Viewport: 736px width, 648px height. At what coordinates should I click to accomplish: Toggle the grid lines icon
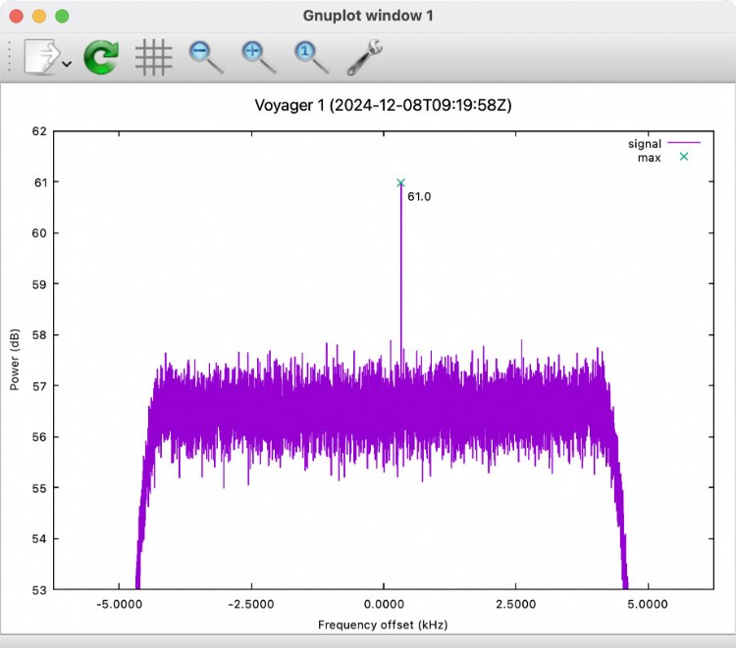[153, 57]
